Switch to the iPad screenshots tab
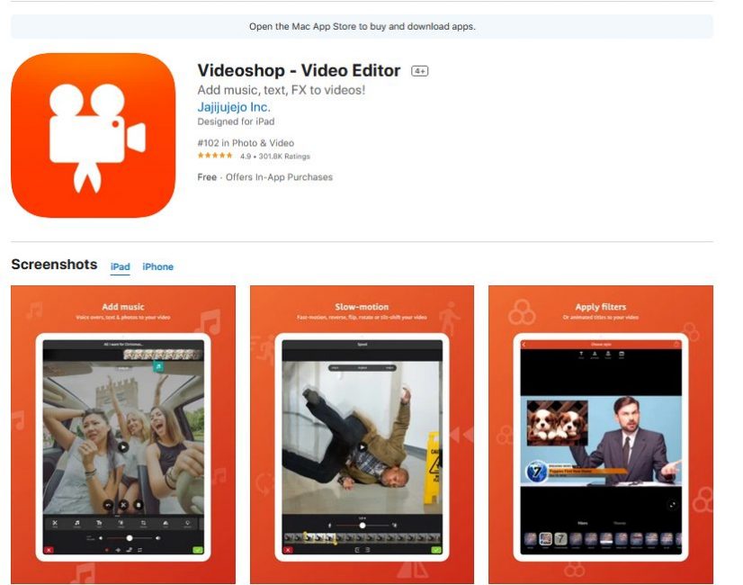 pos(121,267)
